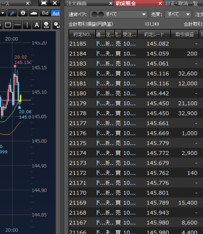The image size is (203, 234).
Task: Switch chart to Bid price
Action: (x=45, y=13)
